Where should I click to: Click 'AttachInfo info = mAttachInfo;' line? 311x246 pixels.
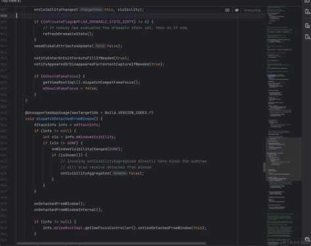67,125
